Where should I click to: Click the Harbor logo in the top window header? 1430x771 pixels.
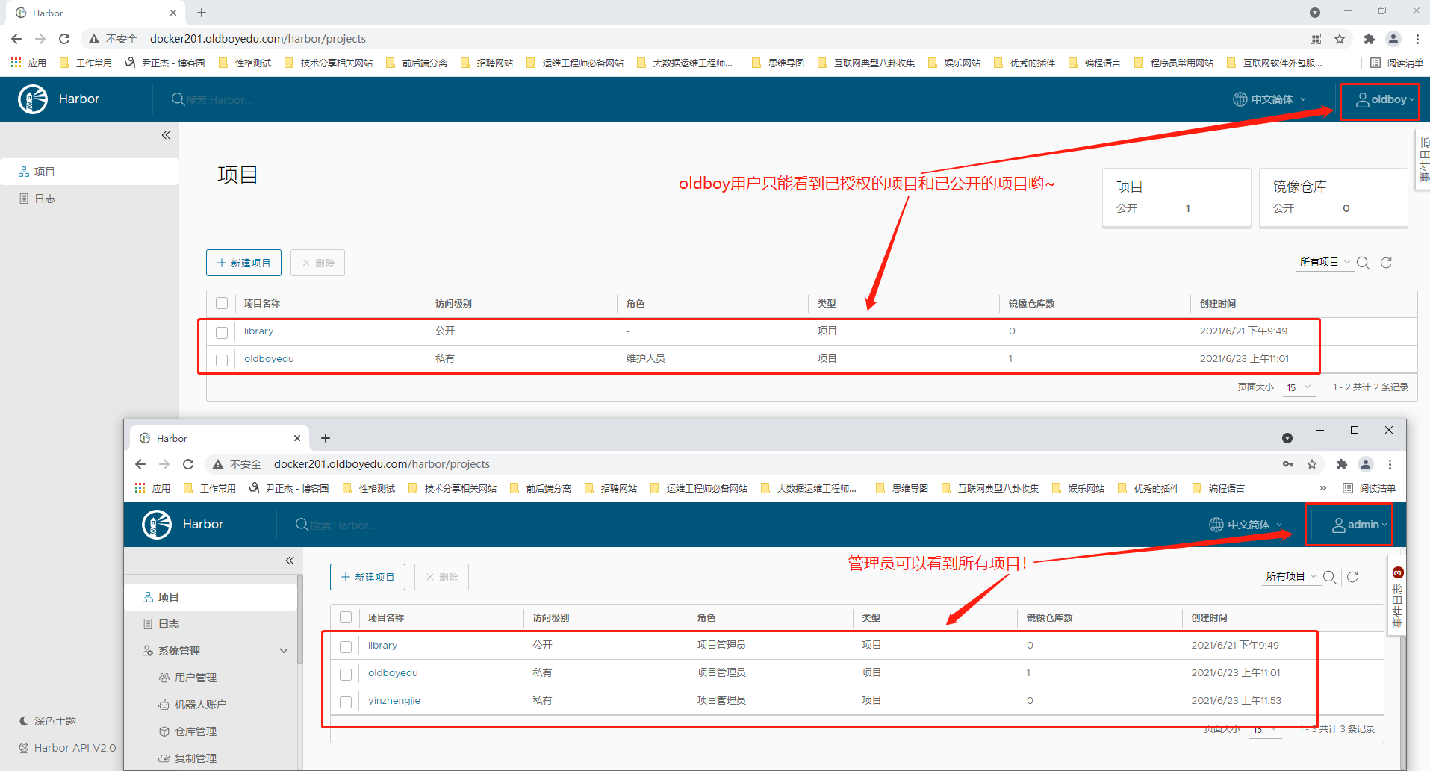33,99
